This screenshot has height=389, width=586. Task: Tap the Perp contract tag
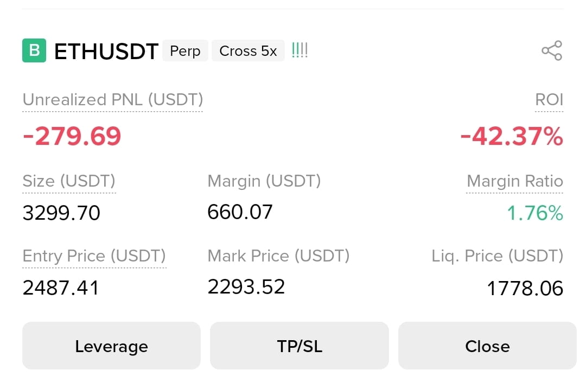point(185,51)
